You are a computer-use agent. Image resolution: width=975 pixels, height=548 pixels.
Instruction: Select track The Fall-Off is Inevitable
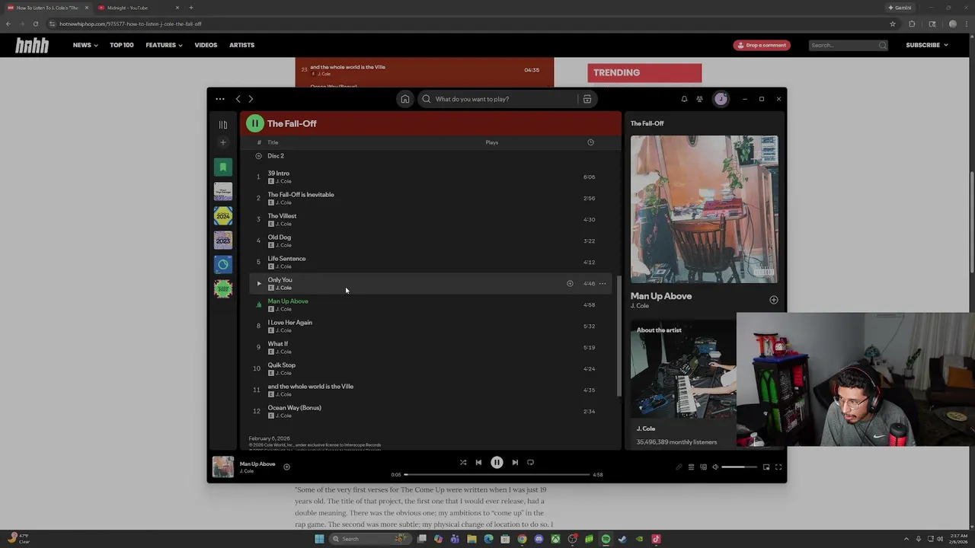(430, 198)
